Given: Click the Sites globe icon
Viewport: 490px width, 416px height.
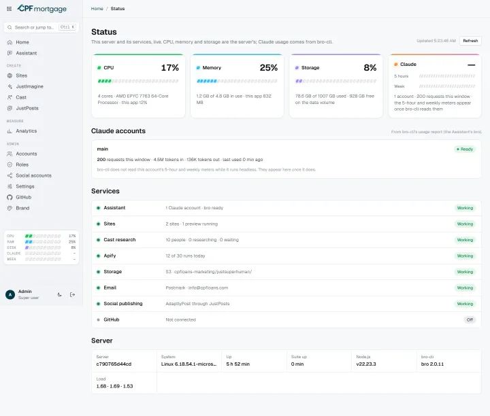Looking at the screenshot, I should click(x=10, y=75).
